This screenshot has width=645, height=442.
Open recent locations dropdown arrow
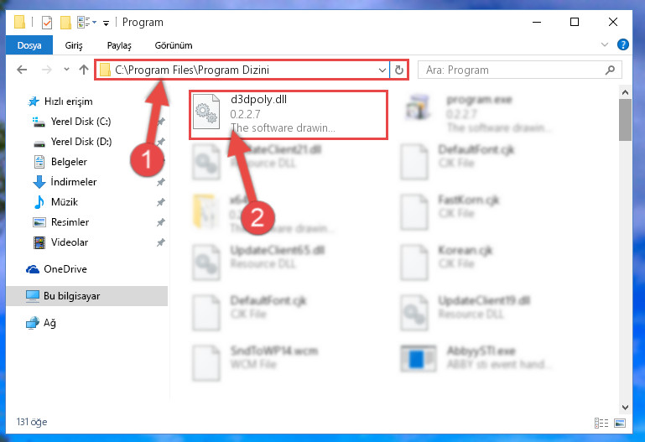coord(66,70)
